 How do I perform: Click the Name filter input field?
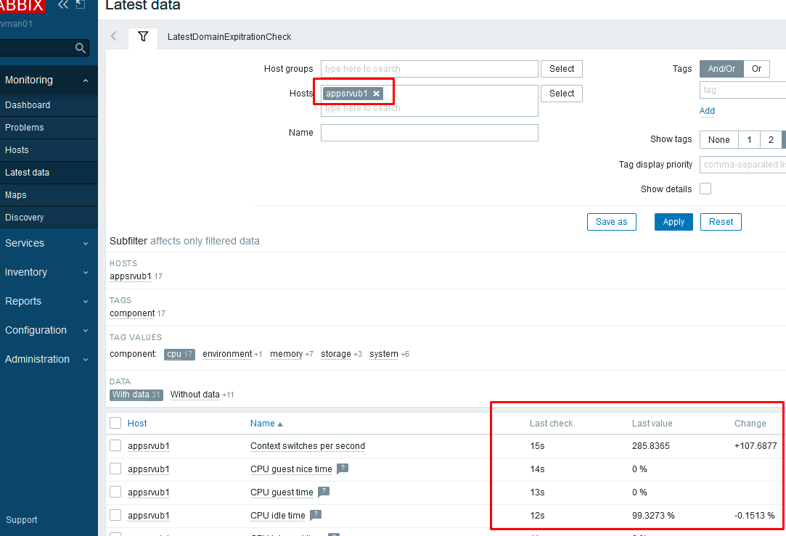429,132
